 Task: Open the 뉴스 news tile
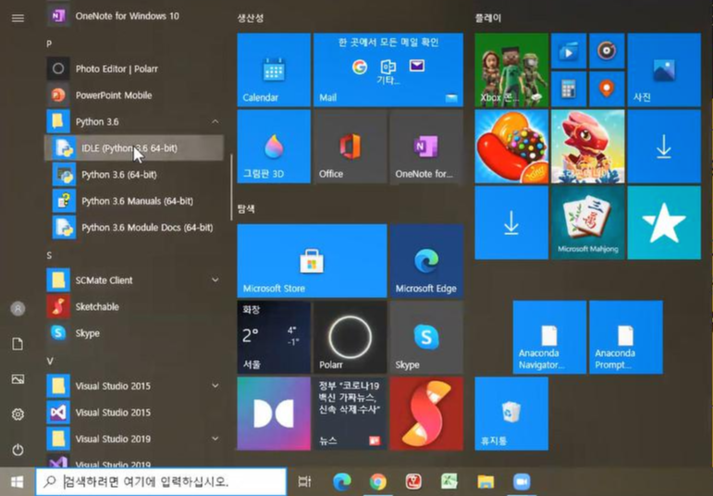(x=350, y=414)
